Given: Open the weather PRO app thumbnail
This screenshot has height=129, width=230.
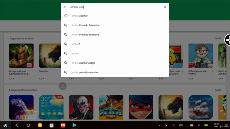Looking at the screenshot, I should (x=51, y=107).
